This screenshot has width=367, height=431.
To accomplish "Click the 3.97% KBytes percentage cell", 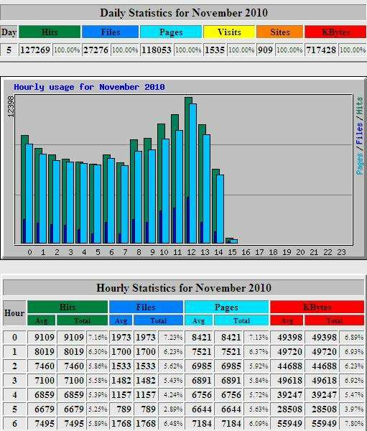I will click(x=353, y=409).
